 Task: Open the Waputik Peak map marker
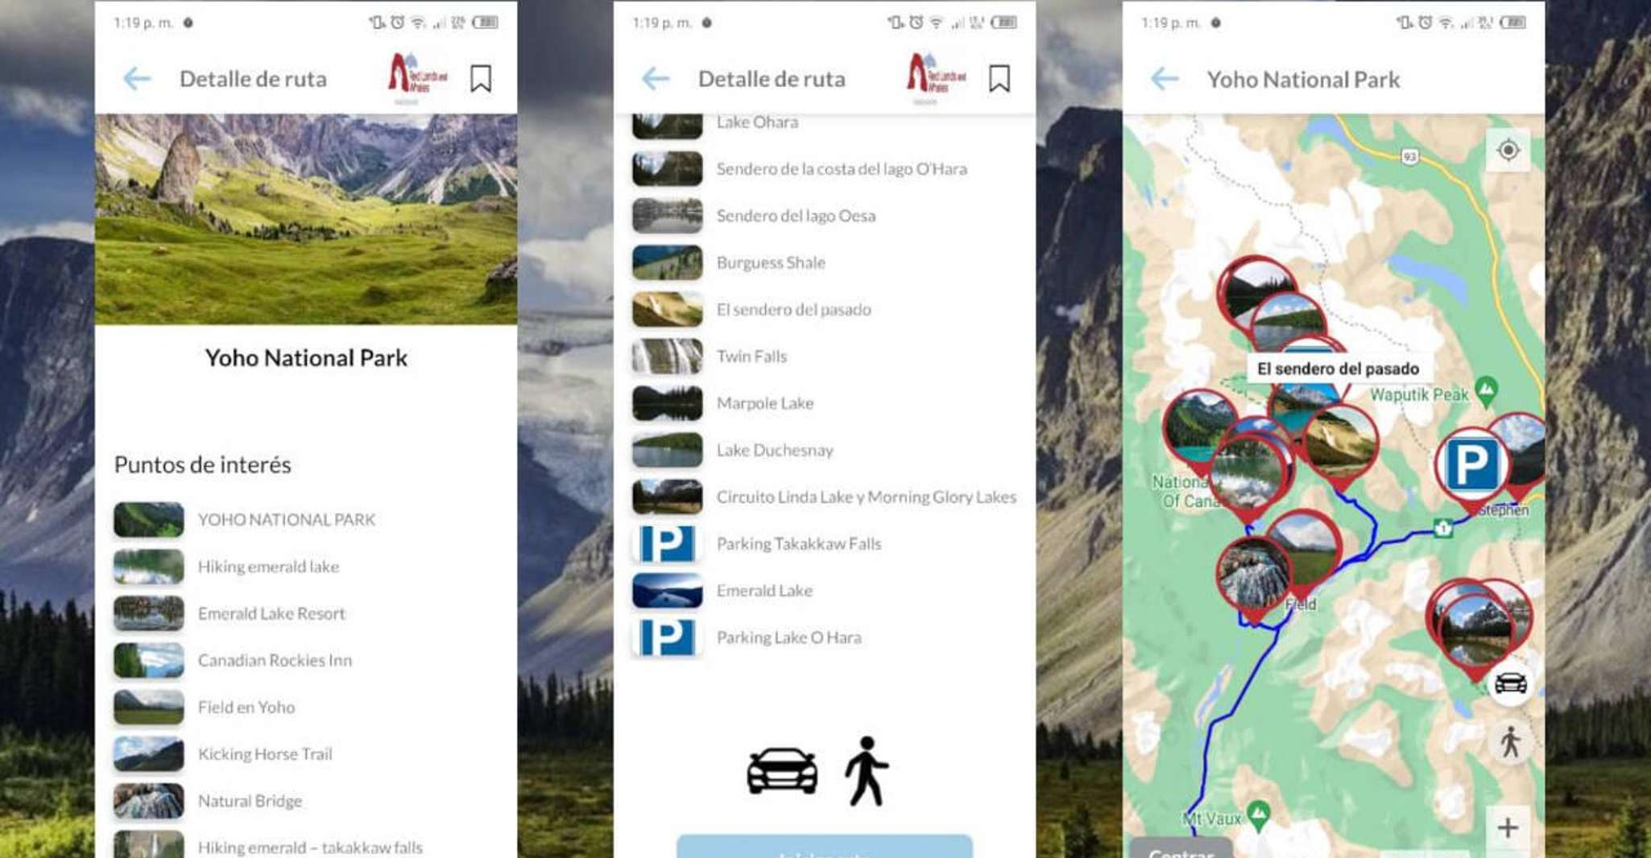1487,390
